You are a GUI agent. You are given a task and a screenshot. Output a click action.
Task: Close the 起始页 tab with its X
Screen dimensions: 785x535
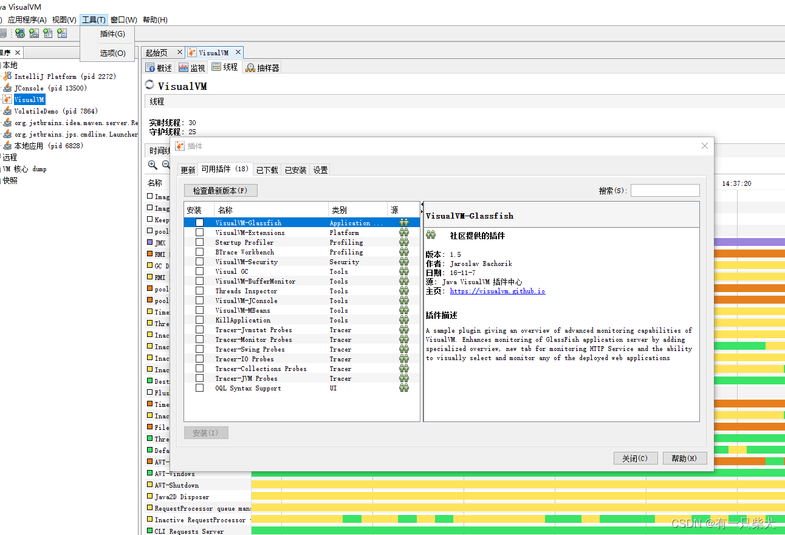click(x=179, y=52)
